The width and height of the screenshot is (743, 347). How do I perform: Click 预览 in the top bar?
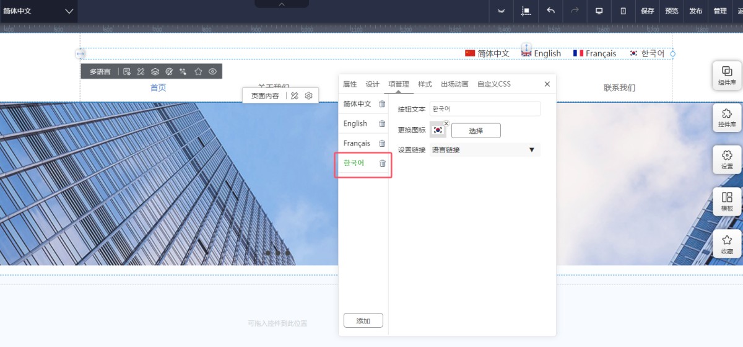(672, 11)
